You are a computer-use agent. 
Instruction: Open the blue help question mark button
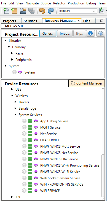coord(90,34)
